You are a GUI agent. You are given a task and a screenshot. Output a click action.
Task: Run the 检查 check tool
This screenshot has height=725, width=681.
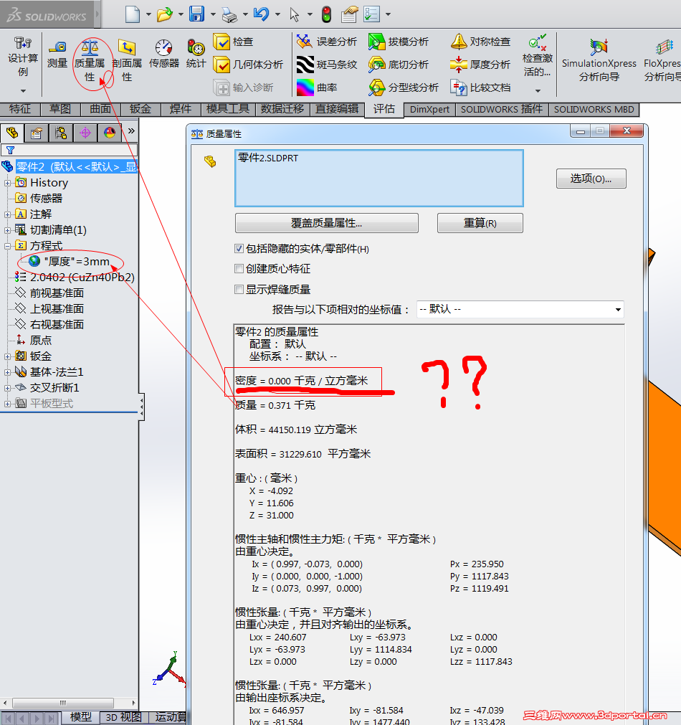click(234, 42)
